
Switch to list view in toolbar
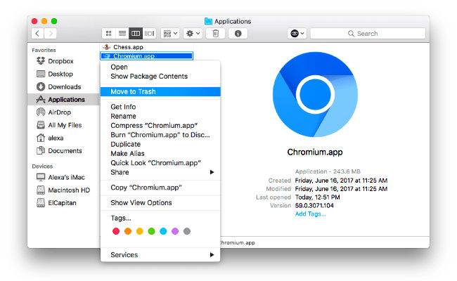coord(122,33)
